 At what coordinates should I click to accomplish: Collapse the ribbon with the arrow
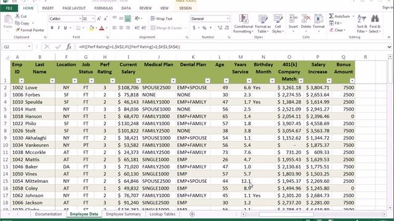point(389,37)
